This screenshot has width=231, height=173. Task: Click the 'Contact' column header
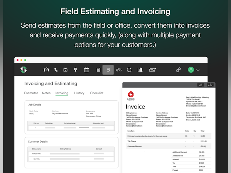99,149
